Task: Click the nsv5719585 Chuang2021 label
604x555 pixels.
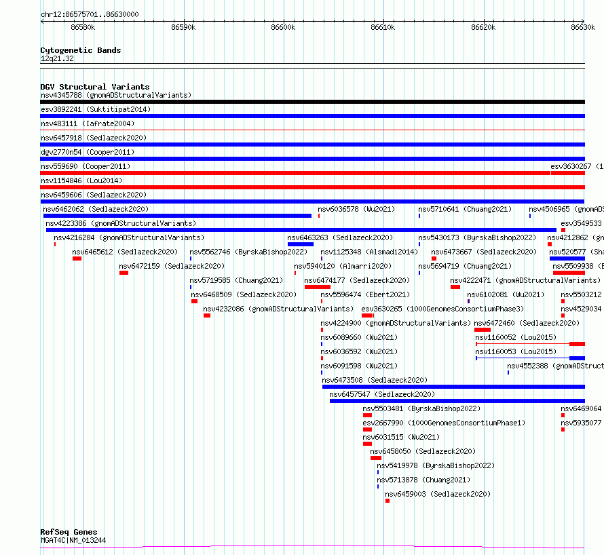Action: tap(236, 280)
